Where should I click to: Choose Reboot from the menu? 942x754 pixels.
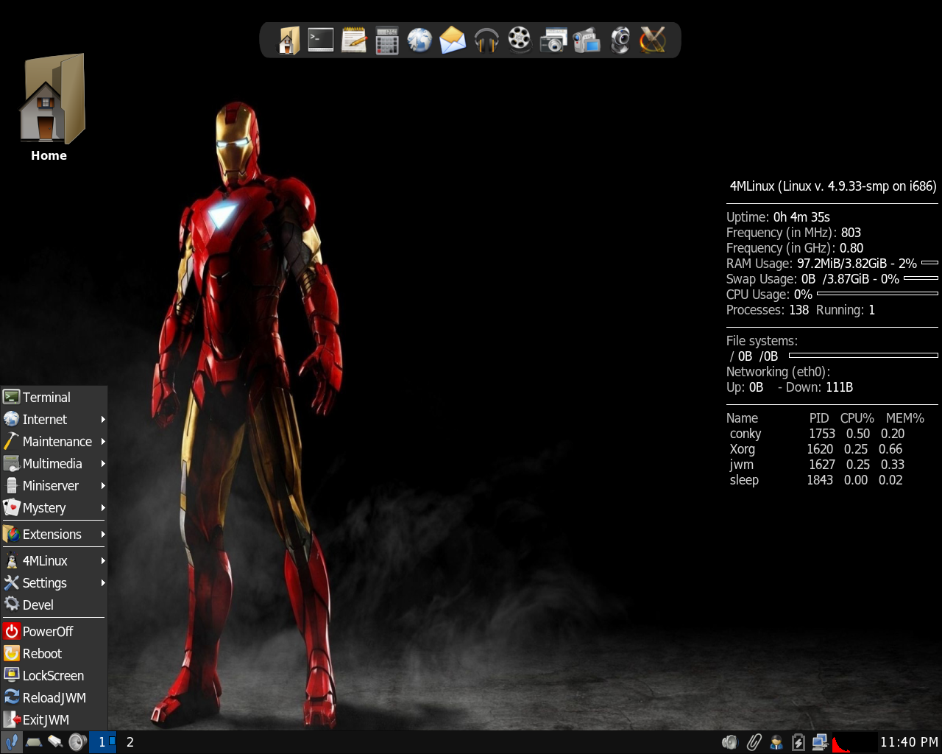(54, 653)
